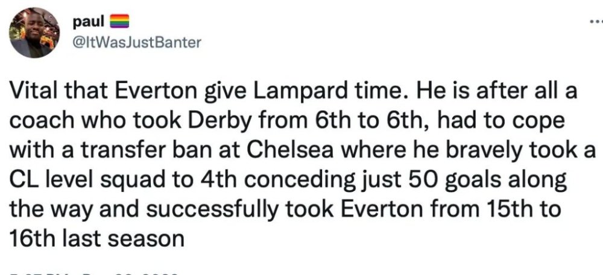Screen dimensions: 603x275
Task: Click "16th last season" on the final line
Action: click(96, 236)
